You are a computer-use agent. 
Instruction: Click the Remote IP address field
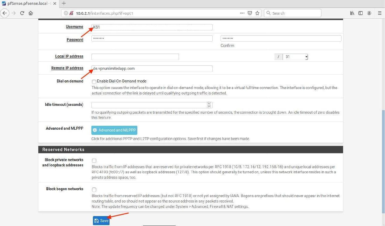152,69
